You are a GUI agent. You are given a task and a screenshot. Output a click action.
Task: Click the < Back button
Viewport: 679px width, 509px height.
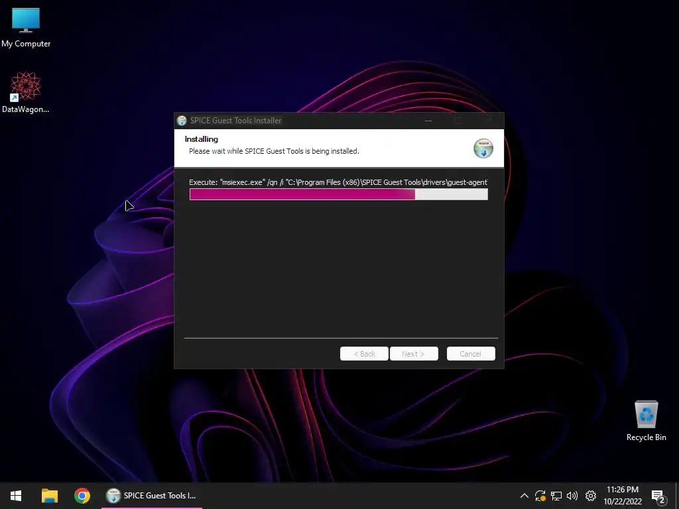pyautogui.click(x=364, y=354)
